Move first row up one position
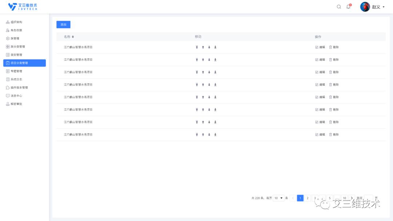Screen dimensions: 393x221 [203, 47]
